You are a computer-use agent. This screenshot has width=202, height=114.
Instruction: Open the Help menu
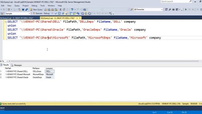60,6
